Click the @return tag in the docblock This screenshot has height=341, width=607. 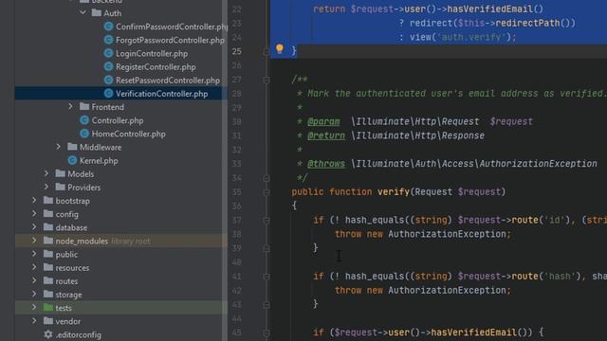326,135
